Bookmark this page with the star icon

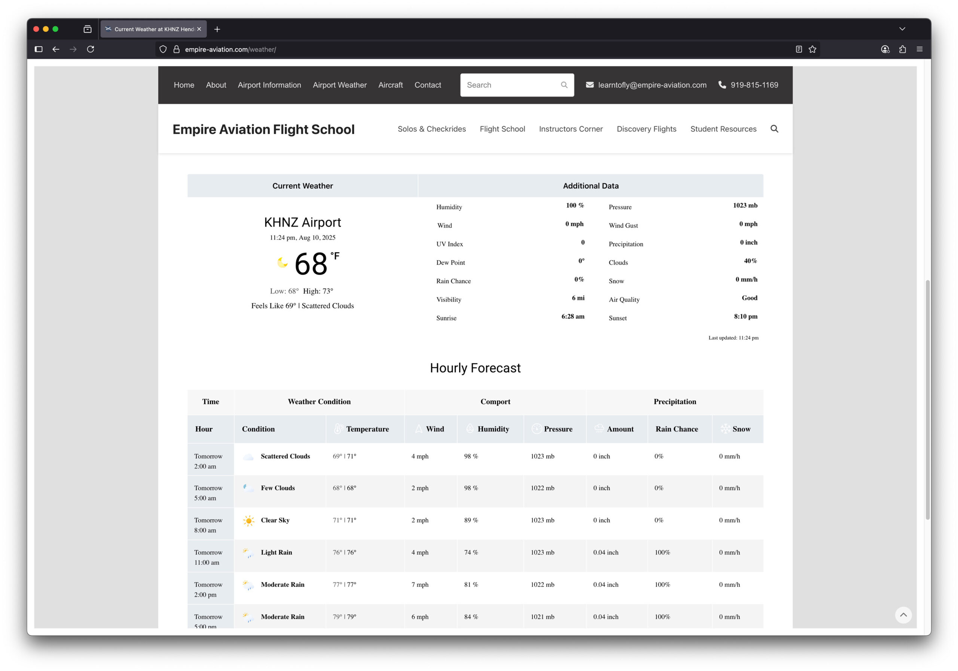812,49
